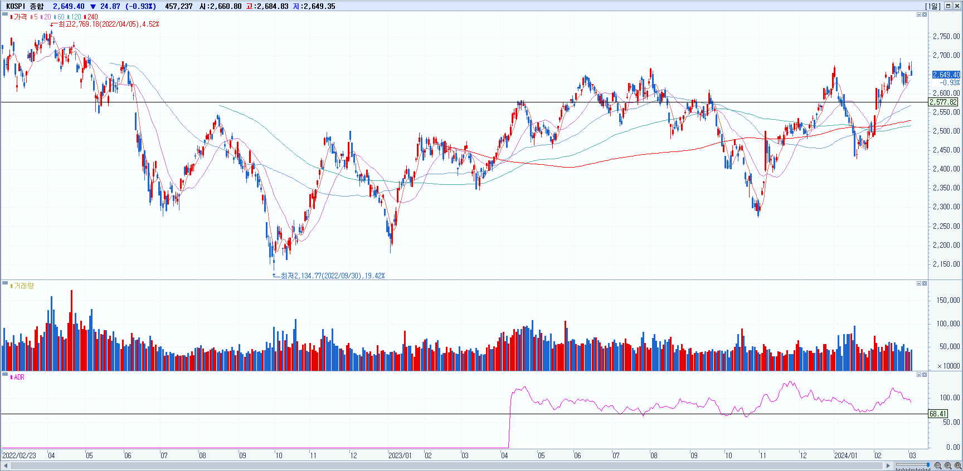Zoom out the chart with minus magnifier
Screen dimensions: 963x471
(938, 465)
